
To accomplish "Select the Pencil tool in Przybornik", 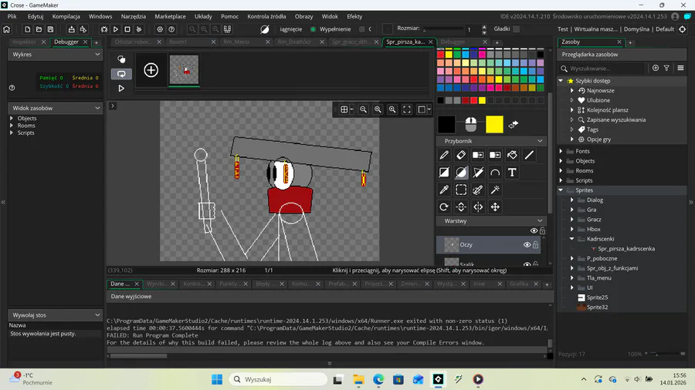I will point(444,155).
